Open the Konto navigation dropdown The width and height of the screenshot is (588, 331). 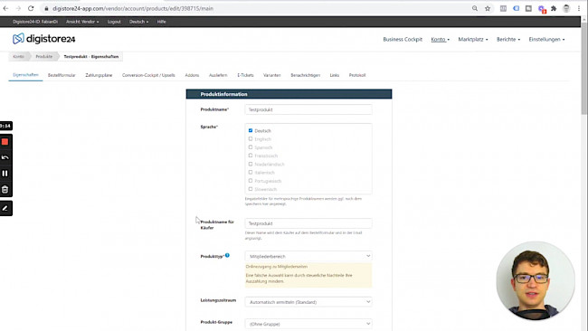[x=440, y=40]
